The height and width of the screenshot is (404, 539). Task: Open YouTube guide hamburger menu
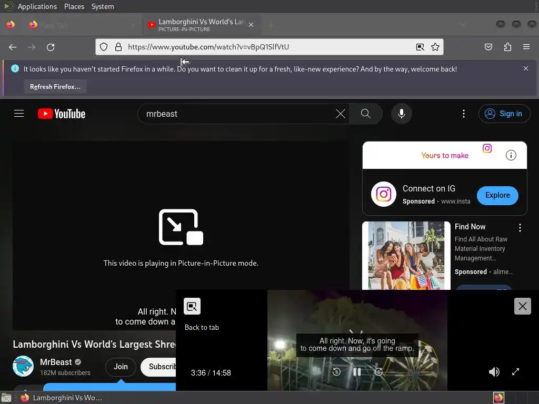coord(19,114)
